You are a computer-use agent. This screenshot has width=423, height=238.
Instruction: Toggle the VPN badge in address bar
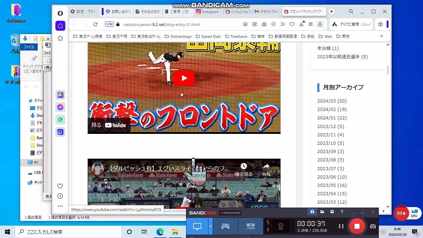pos(109,24)
